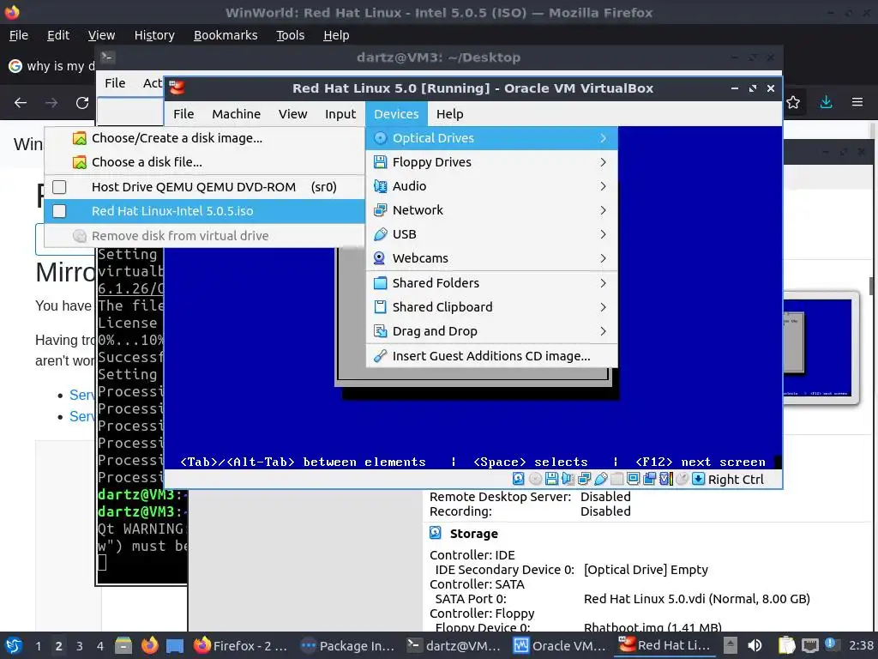The image size is (878, 659).
Task: Toggle Host Drive QEMU DVD-ROM checkbox
Action: [x=59, y=187]
